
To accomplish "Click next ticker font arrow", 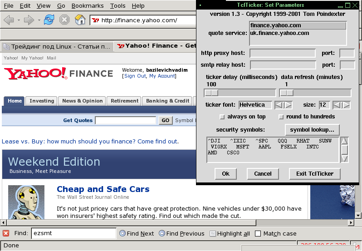I will [x=288, y=105].
